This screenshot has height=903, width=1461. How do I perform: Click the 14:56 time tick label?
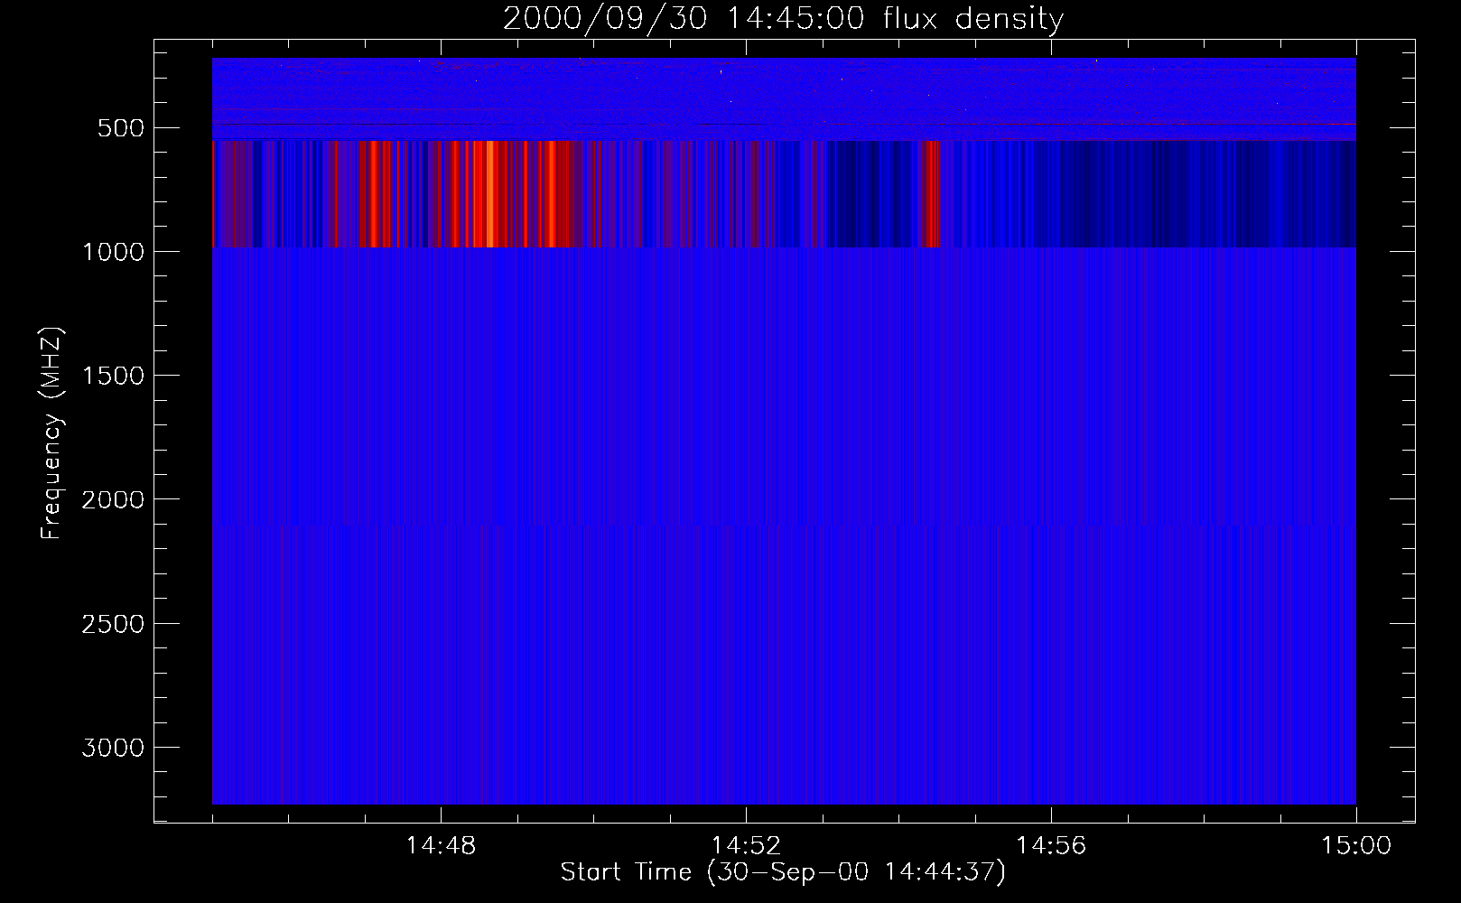pyautogui.click(x=1051, y=846)
